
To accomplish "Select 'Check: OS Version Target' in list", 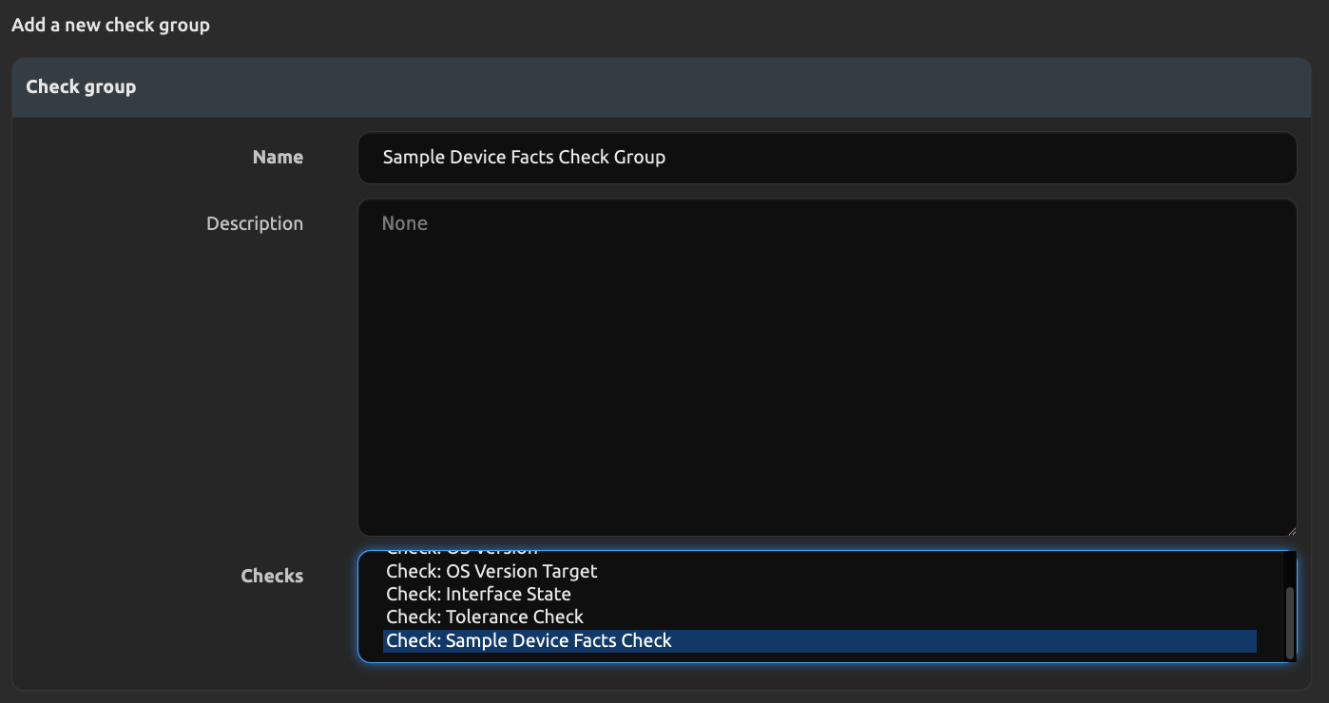I will tap(491, 572).
